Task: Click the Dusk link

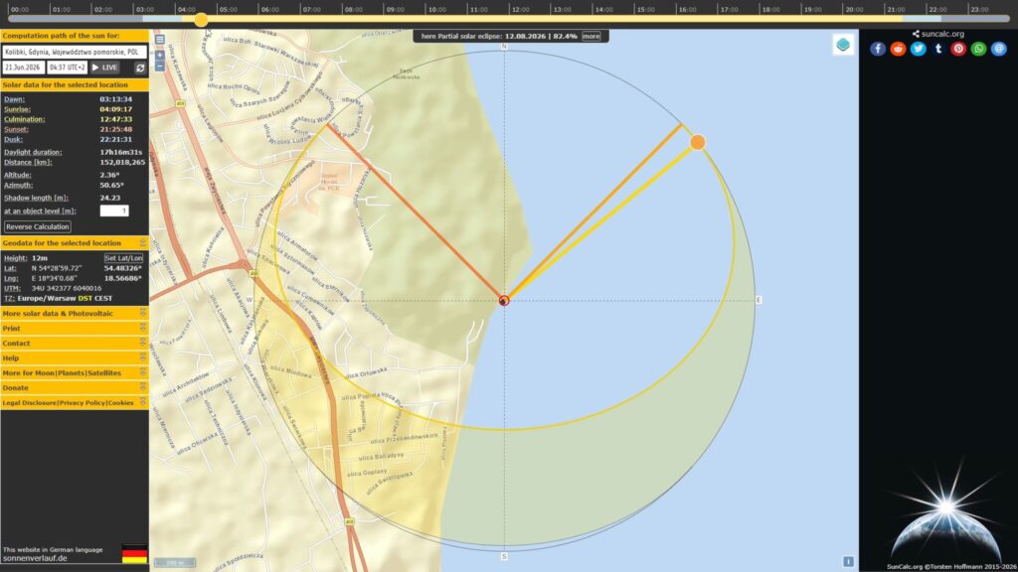Action: 13,139
